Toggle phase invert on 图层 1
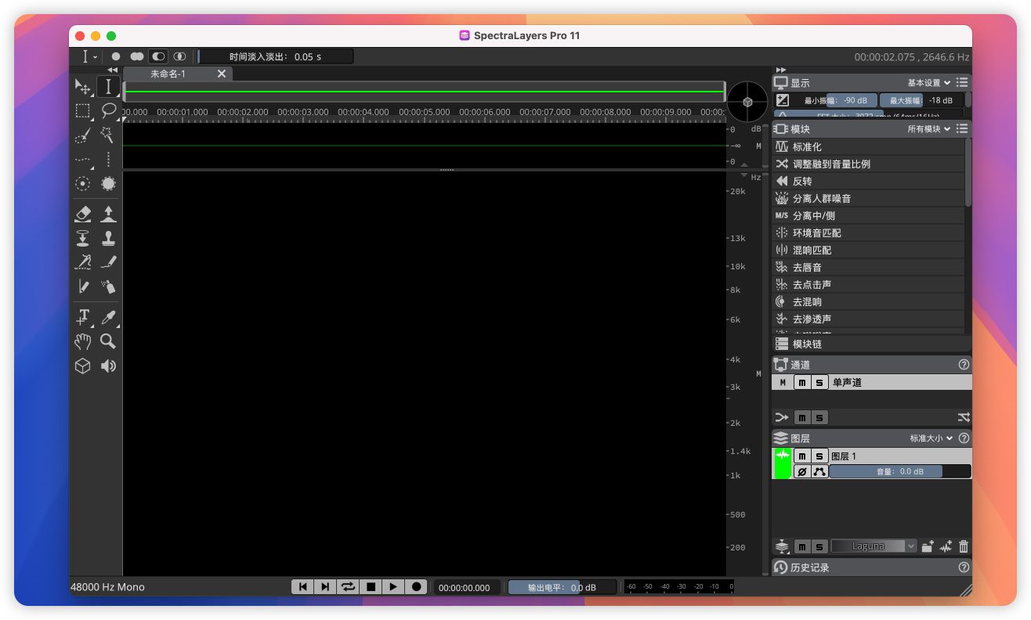Viewport: 1031px width, 620px height. (802, 471)
